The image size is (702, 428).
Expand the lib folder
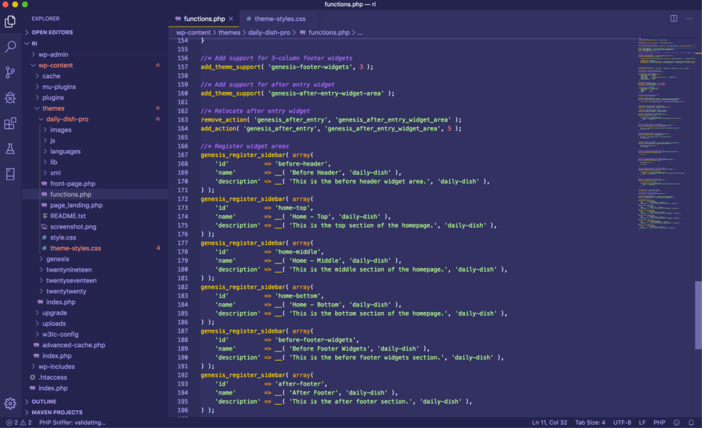click(x=53, y=162)
